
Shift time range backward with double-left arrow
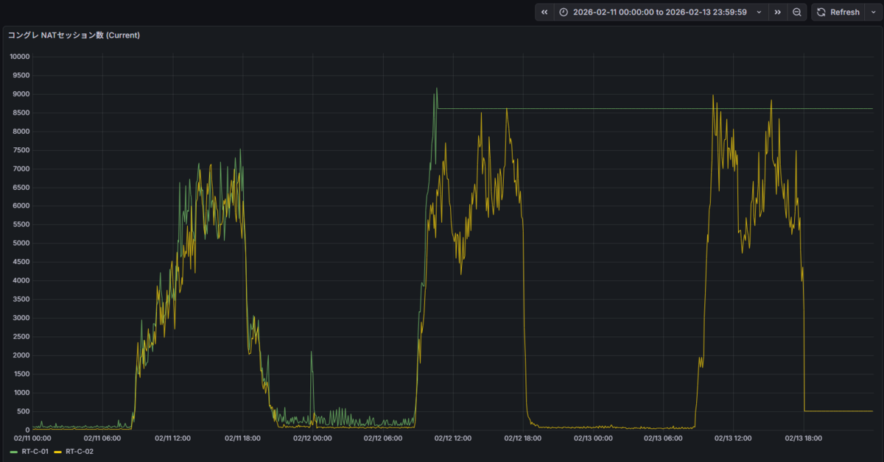[x=544, y=13]
